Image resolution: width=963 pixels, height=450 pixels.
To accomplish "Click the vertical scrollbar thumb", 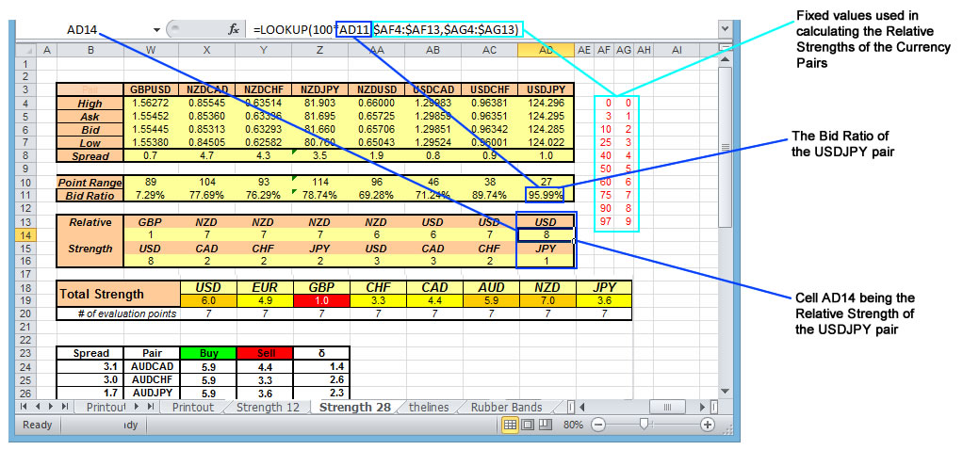I will point(725,148).
